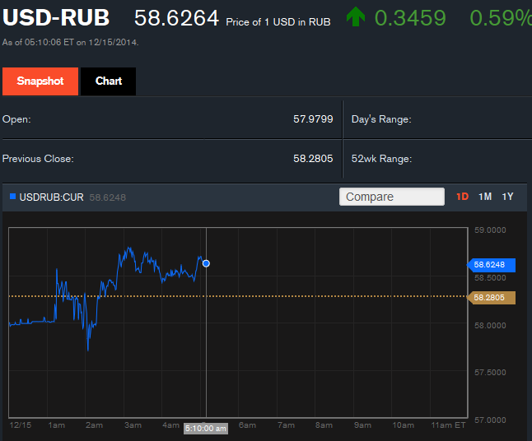Screen dimensions: 532x441
Task: Switch chart to 1M range
Action: tap(485, 197)
